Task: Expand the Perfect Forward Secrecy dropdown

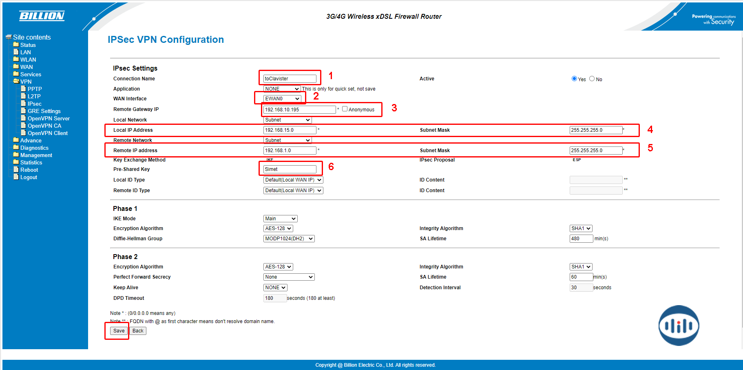Action: [289, 277]
